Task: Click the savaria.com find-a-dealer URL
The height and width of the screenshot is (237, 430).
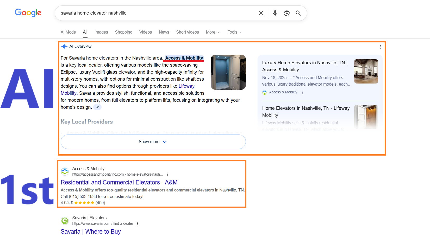Action: coord(103,223)
